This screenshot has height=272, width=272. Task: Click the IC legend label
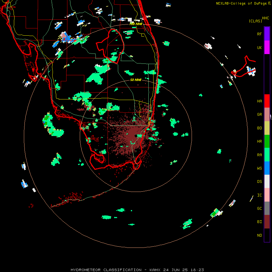pos(259,195)
